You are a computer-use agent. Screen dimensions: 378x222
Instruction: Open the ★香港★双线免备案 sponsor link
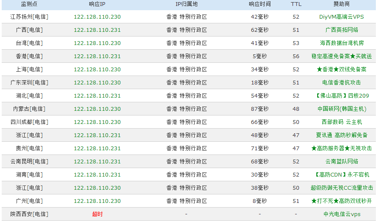click(x=341, y=70)
